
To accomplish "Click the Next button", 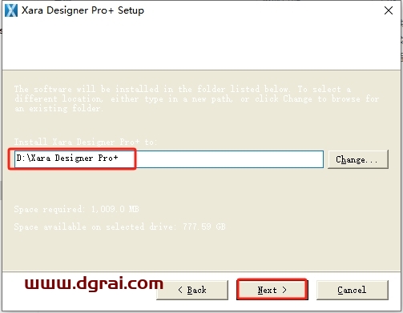I will click(272, 290).
